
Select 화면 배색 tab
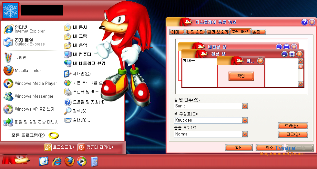coord(240,32)
